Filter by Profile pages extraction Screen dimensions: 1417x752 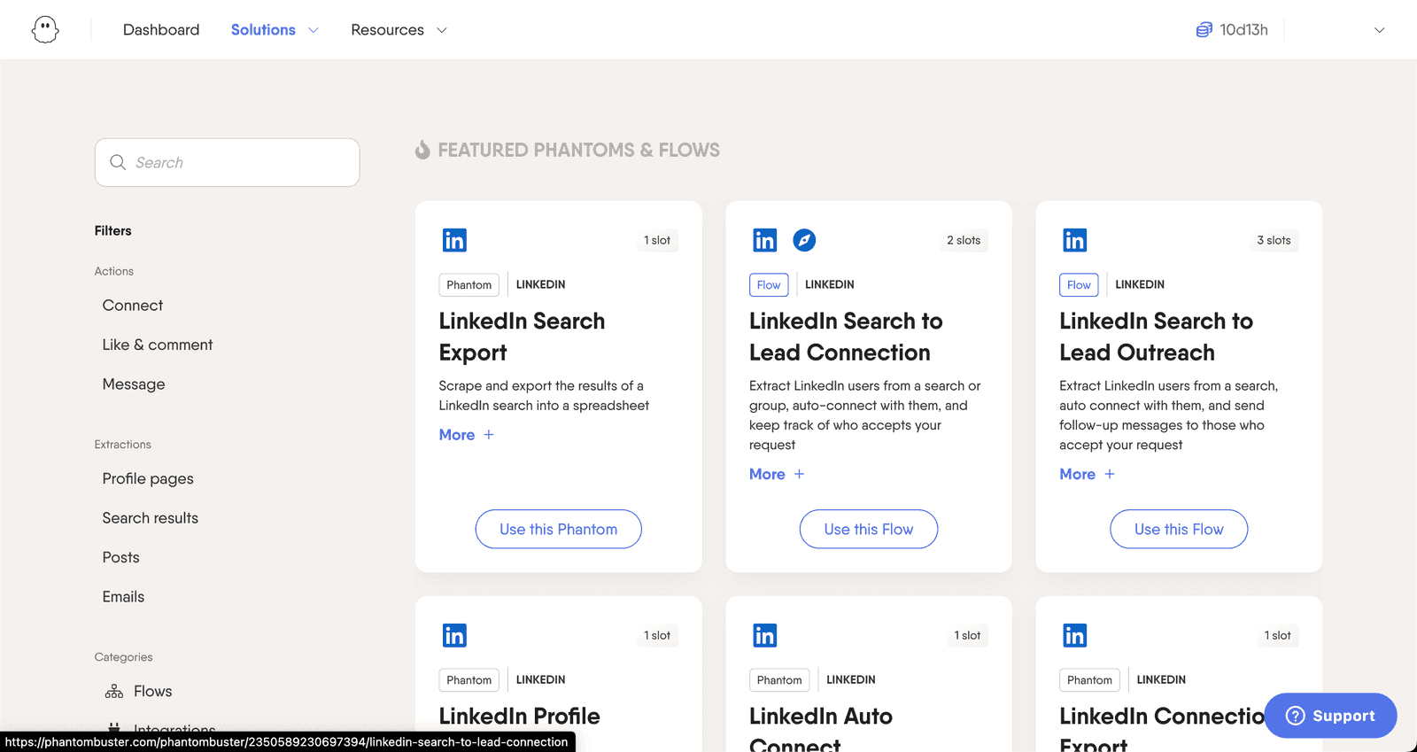pos(148,478)
